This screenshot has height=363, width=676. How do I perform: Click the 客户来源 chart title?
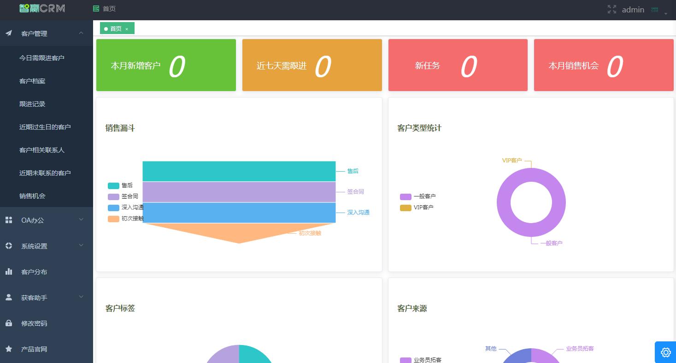coord(412,309)
